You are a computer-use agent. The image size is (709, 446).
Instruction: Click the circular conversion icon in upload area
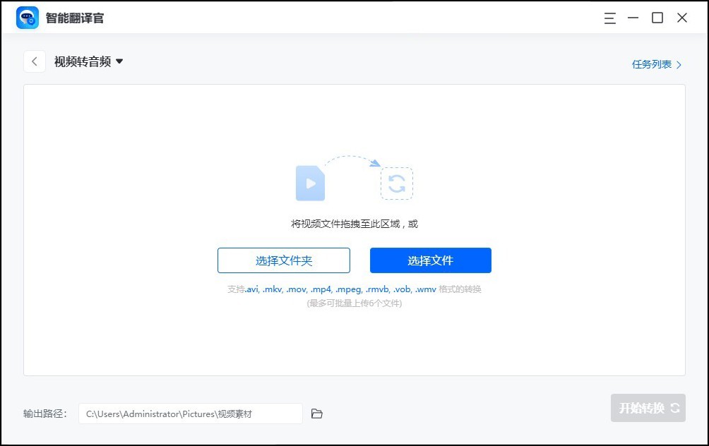pyautogui.click(x=397, y=183)
